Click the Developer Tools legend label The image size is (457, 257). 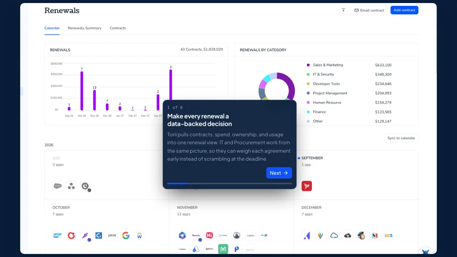coord(326,84)
